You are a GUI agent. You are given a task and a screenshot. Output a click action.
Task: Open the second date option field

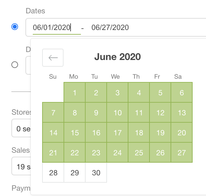[28, 65]
